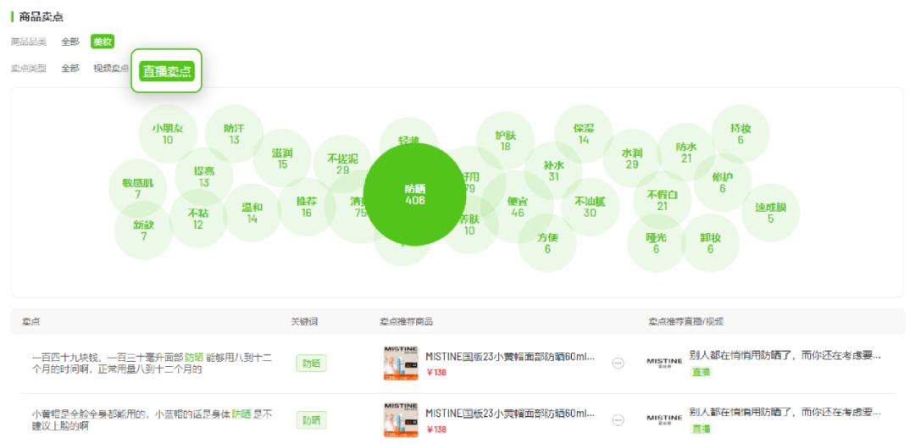Click the MISTINE brand logo in second row
915x444 pixels.
click(664, 419)
